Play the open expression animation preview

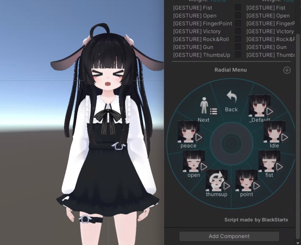coord(203,167)
